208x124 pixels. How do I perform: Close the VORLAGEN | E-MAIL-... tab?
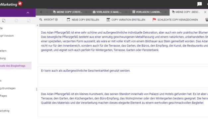click(x=126, y=12)
